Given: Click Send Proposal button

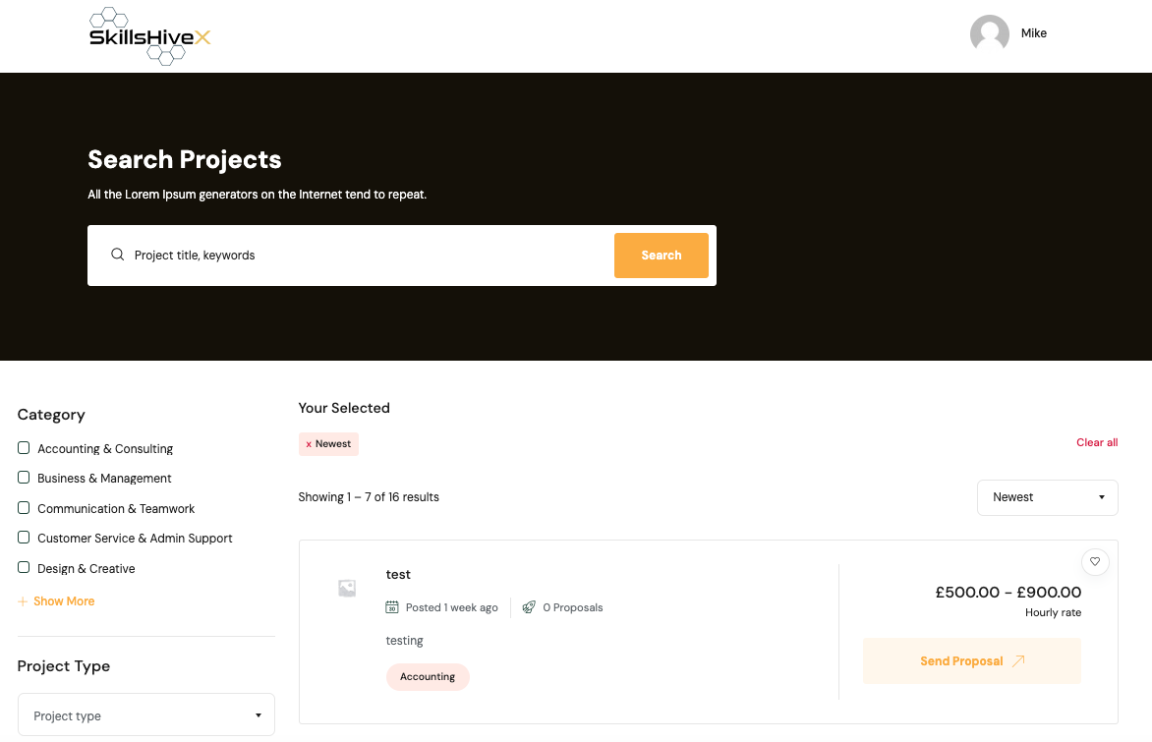Looking at the screenshot, I should (971, 661).
